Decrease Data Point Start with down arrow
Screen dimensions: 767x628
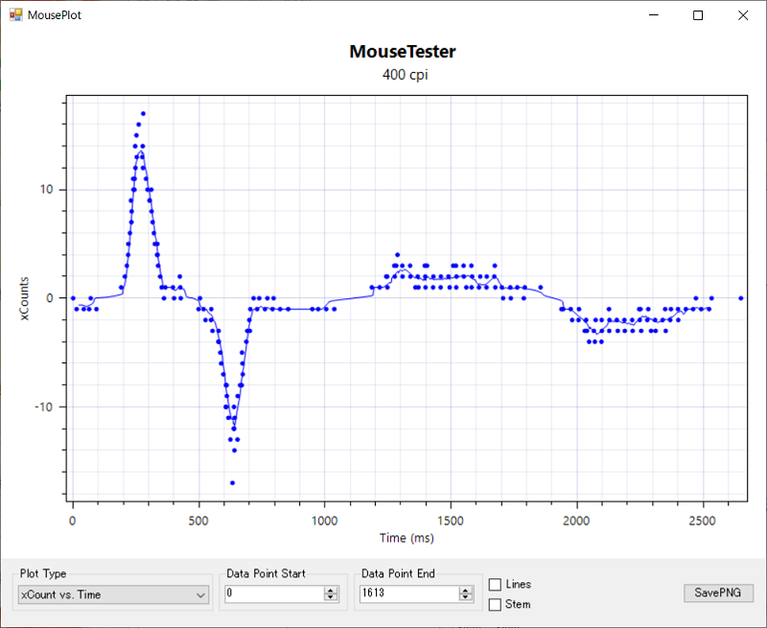(x=331, y=597)
